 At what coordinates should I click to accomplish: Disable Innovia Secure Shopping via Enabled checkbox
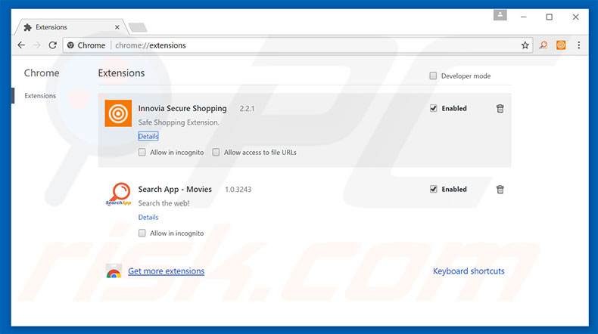(433, 108)
